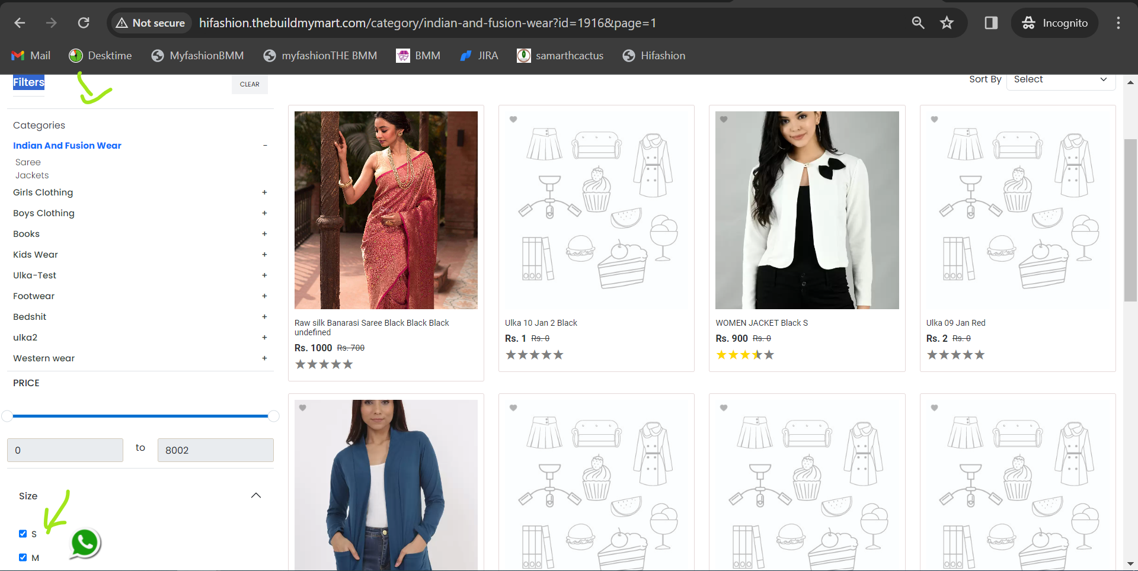Open Ulka 10 Jan 2 Black product title
Screen dimensions: 1138x571
point(541,323)
